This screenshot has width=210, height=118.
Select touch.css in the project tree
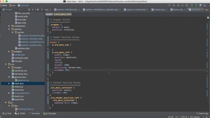coord(17,96)
